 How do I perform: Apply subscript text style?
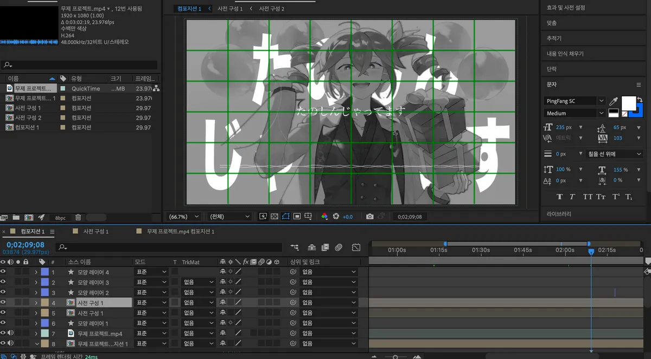pyautogui.click(x=629, y=197)
